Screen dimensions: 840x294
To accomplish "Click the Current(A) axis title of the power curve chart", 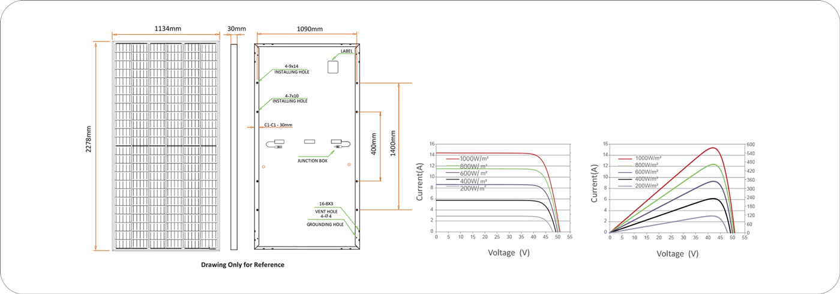I will click(595, 184).
